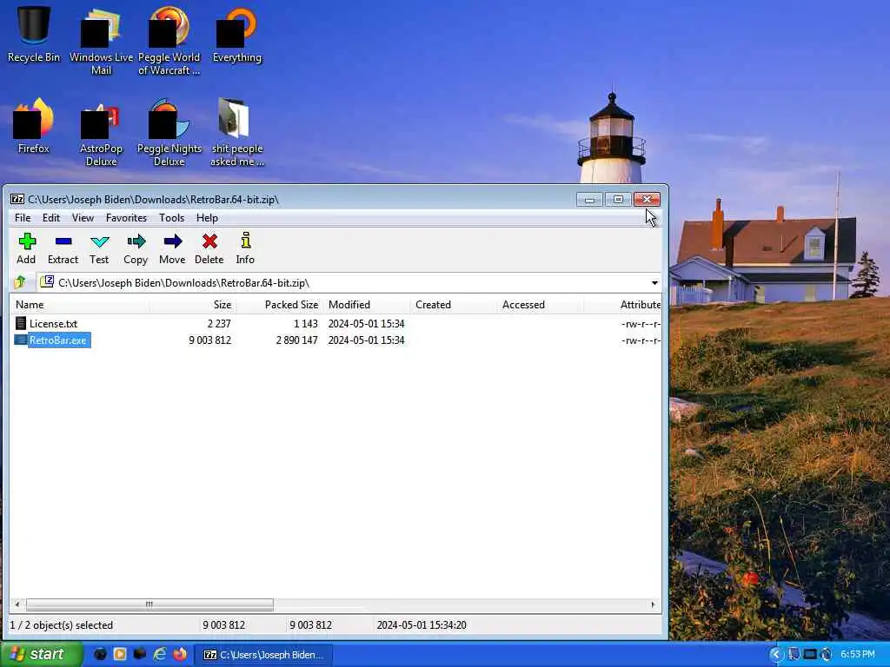Extract files with the blue minus icon
Viewport: 890px width, 667px height.
tap(63, 241)
